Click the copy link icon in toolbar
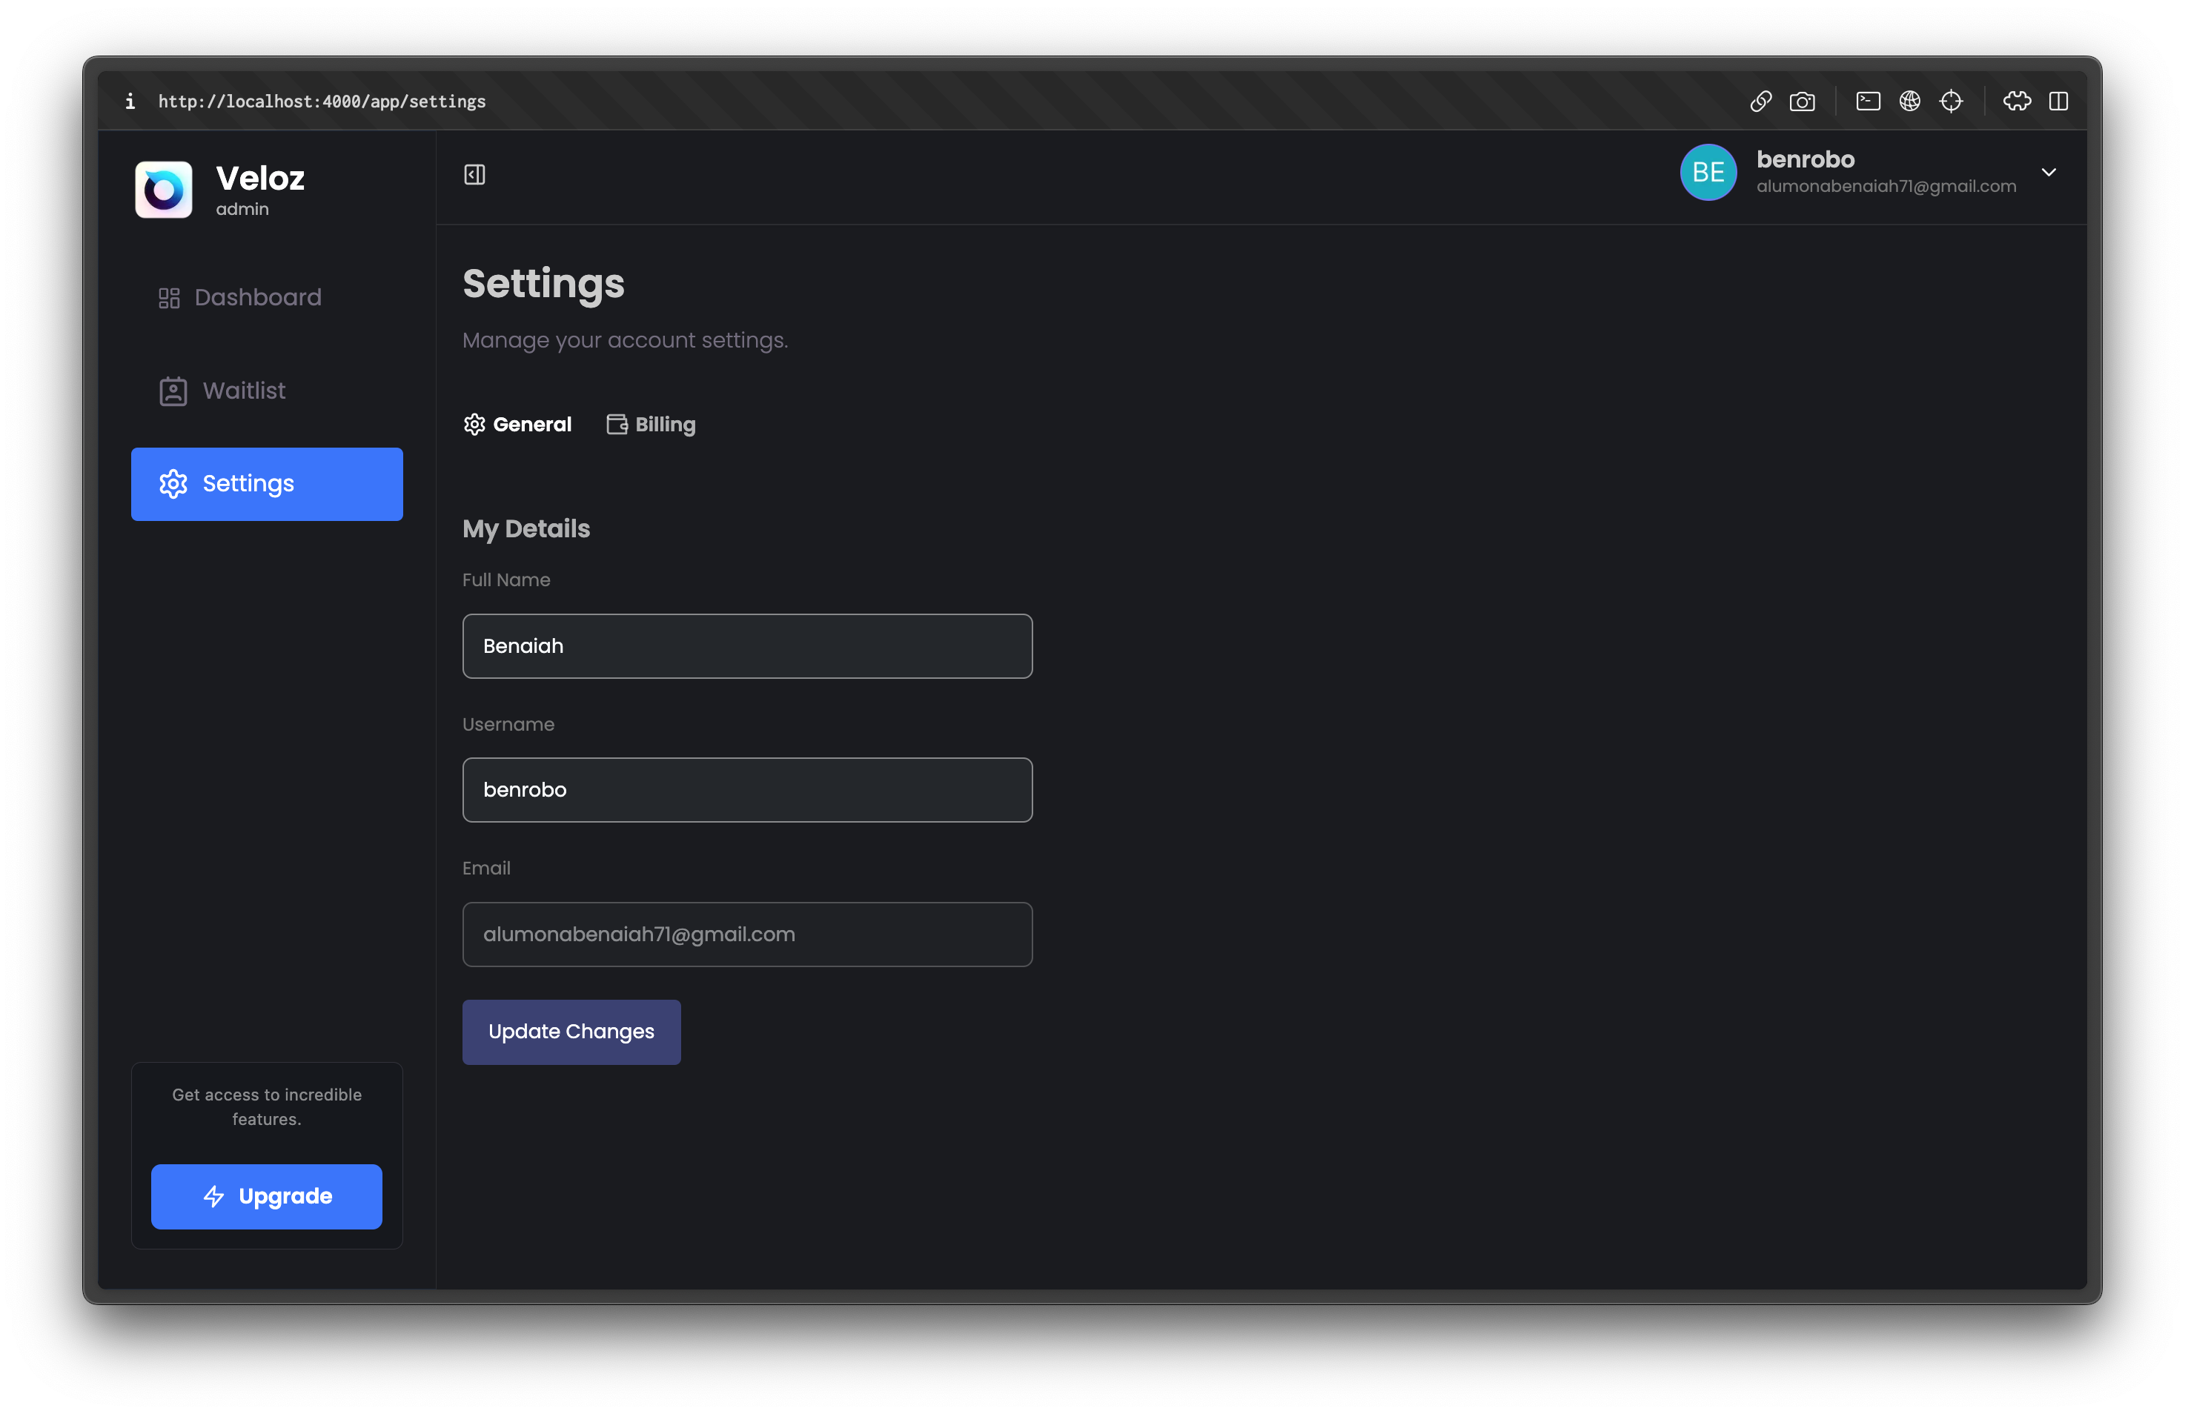 coord(1760,101)
